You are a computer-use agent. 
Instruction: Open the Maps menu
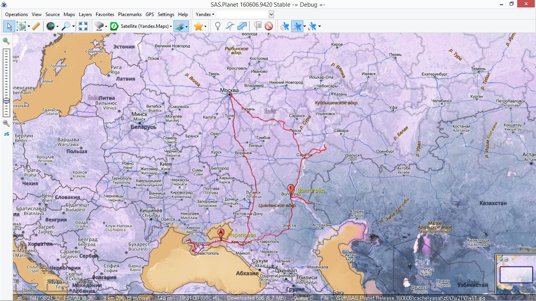(69, 14)
